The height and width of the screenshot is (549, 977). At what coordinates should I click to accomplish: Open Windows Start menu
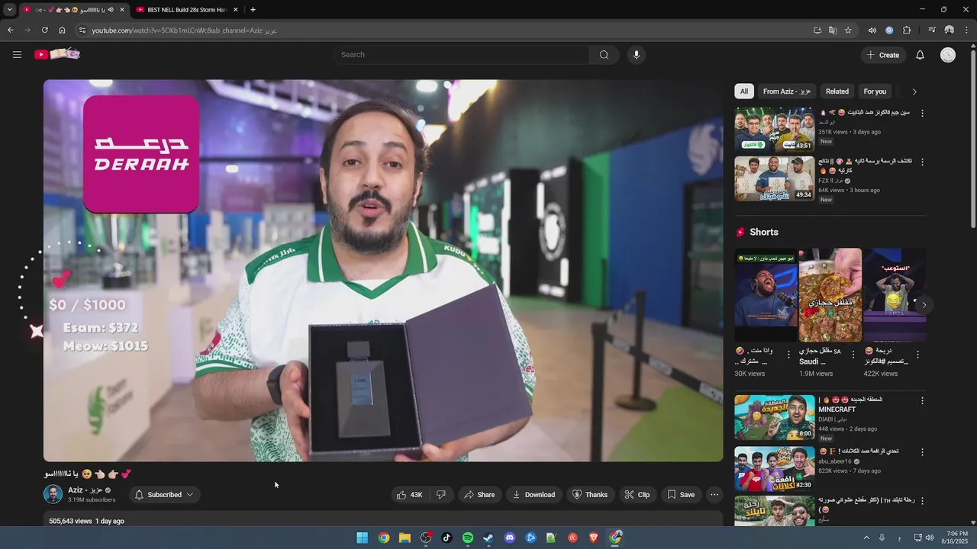[x=363, y=538]
